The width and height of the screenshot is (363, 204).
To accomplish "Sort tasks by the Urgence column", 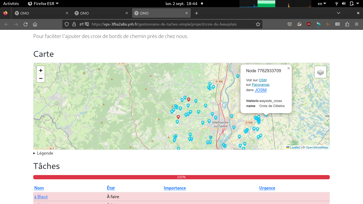I will [x=267, y=188].
